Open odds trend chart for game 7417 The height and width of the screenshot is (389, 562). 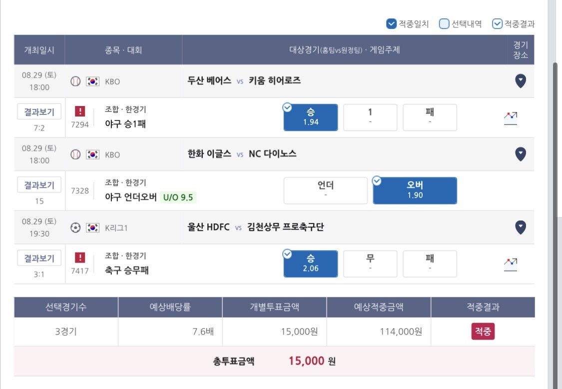(511, 264)
